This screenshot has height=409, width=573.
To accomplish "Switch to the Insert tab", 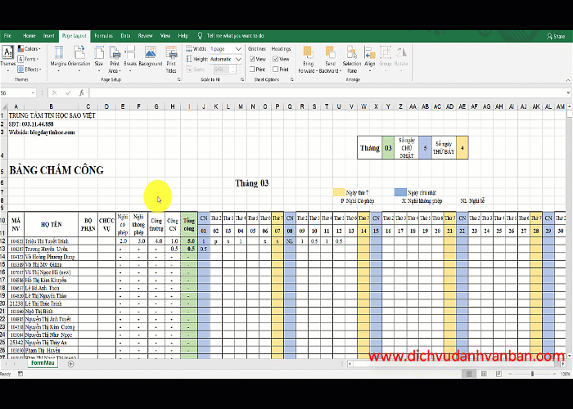I will [x=48, y=36].
